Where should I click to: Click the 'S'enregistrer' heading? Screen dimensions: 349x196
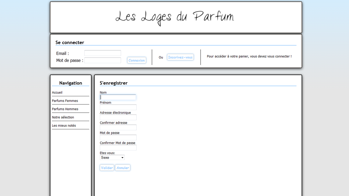(114, 83)
